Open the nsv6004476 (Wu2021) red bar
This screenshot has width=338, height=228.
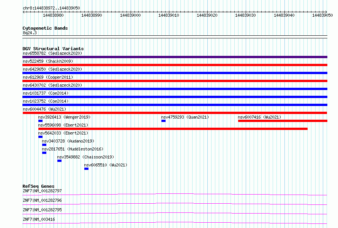[175, 113]
